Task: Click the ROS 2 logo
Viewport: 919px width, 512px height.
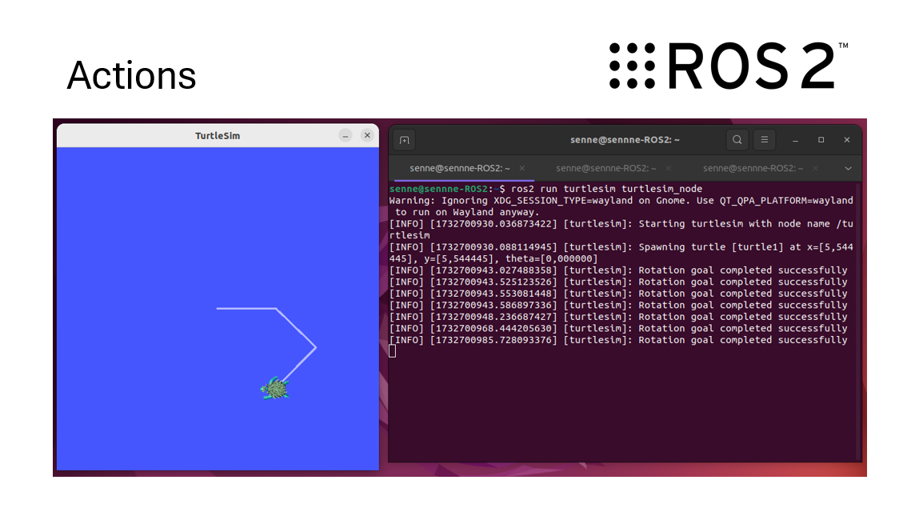Action: [x=729, y=66]
